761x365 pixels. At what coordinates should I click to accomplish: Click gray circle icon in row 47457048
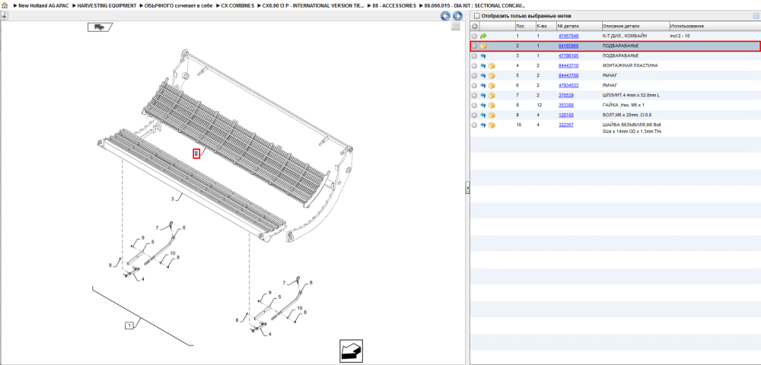(x=475, y=36)
